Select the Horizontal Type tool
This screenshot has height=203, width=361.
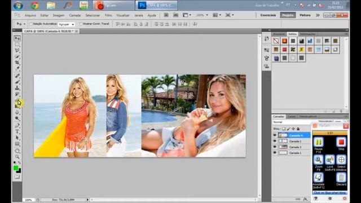click(x=17, y=131)
